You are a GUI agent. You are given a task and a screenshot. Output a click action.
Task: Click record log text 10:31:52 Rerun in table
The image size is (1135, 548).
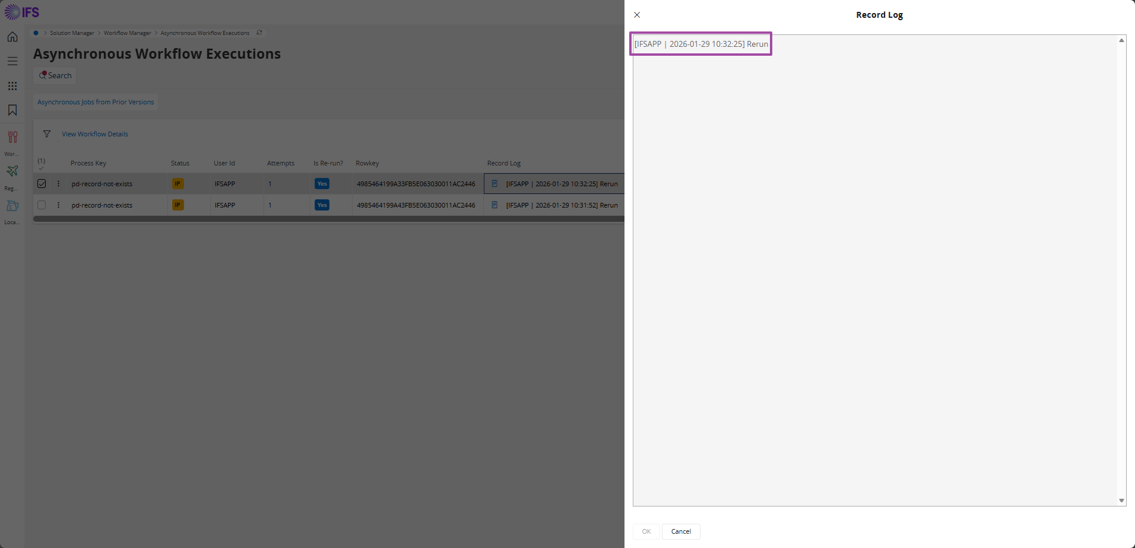tap(562, 205)
